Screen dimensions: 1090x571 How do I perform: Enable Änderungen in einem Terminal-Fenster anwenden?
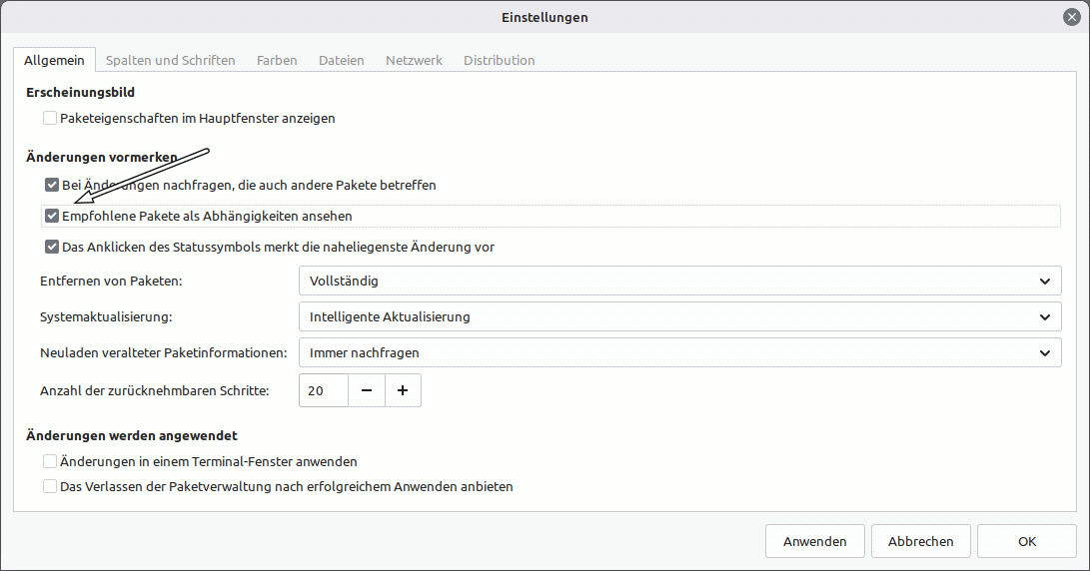51,462
